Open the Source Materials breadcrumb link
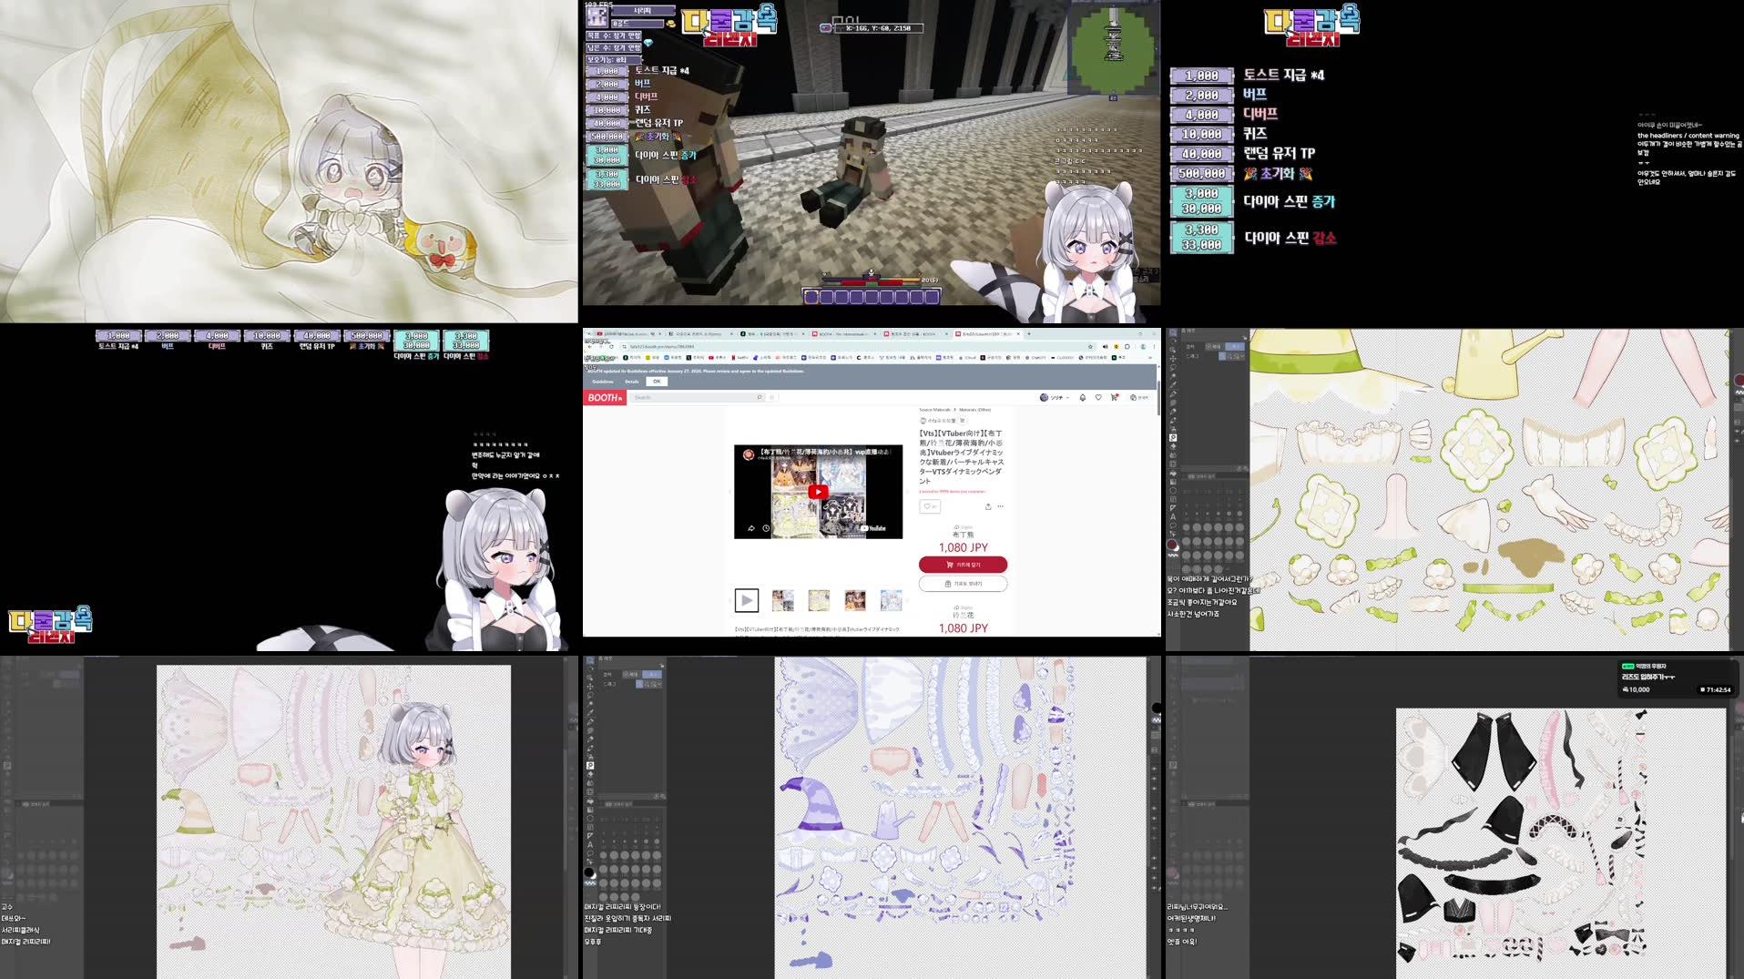 click(934, 410)
